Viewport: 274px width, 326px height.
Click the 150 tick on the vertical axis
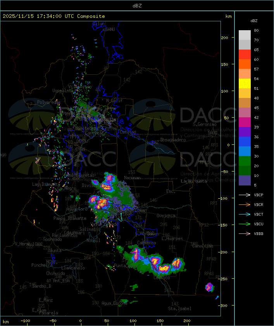224,64
